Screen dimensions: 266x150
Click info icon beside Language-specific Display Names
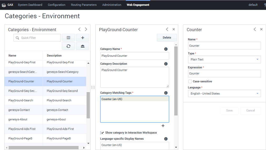(x=166, y=139)
